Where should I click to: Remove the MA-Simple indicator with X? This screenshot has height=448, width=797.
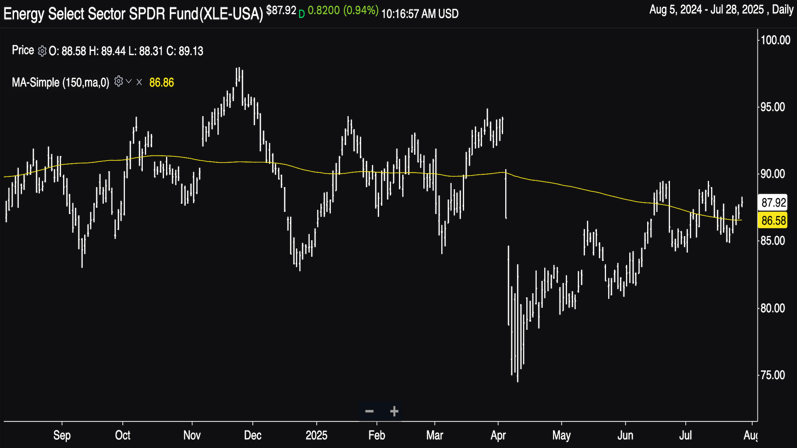point(139,82)
